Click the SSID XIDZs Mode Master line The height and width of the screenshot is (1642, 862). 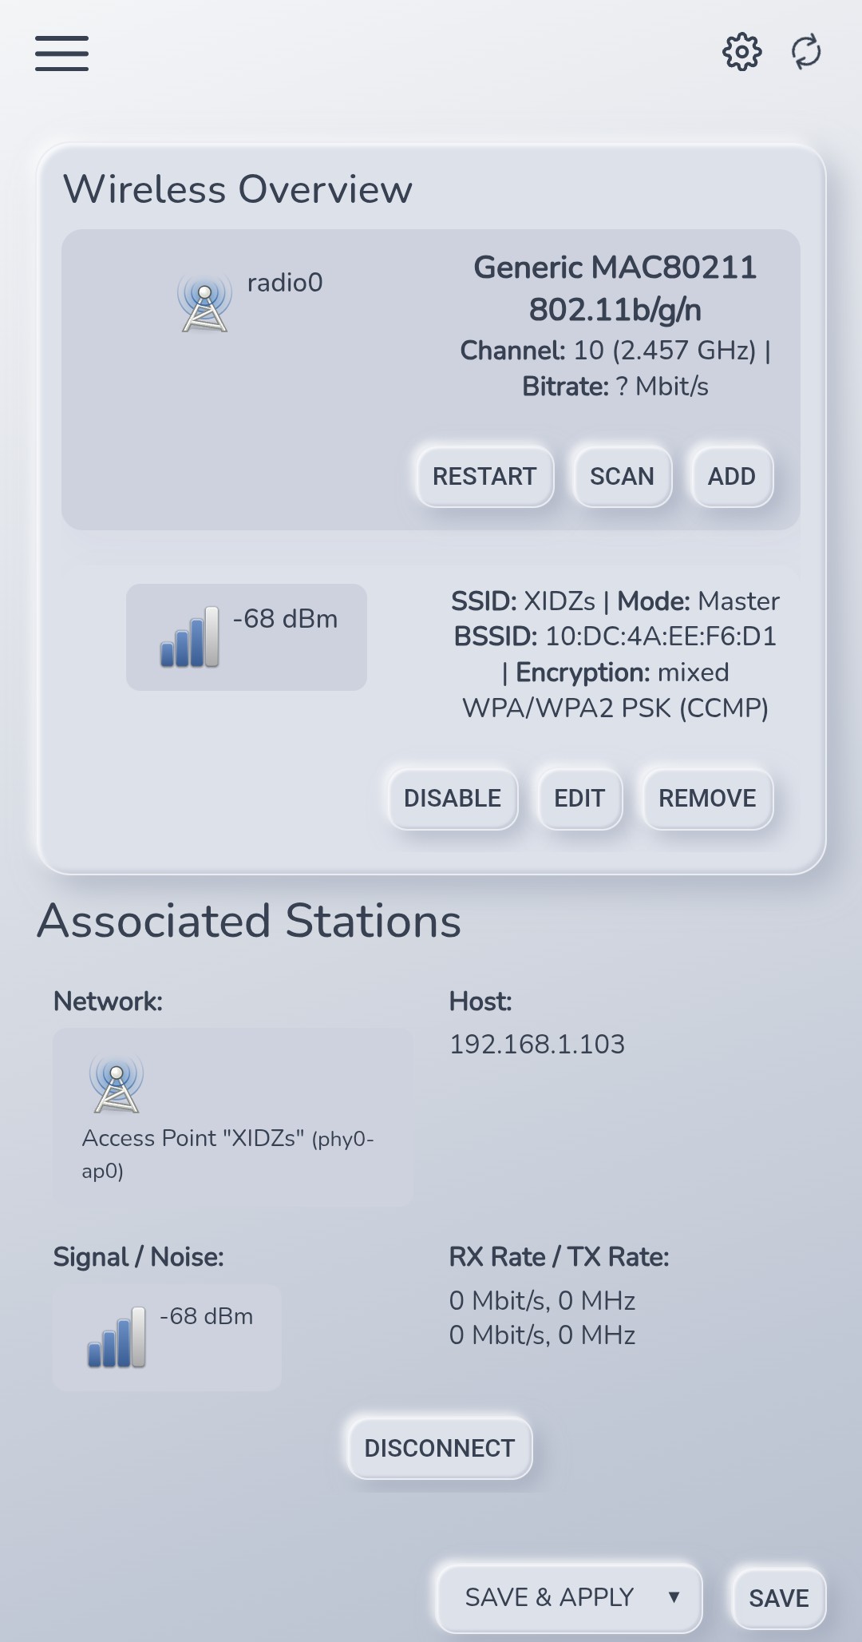click(615, 601)
